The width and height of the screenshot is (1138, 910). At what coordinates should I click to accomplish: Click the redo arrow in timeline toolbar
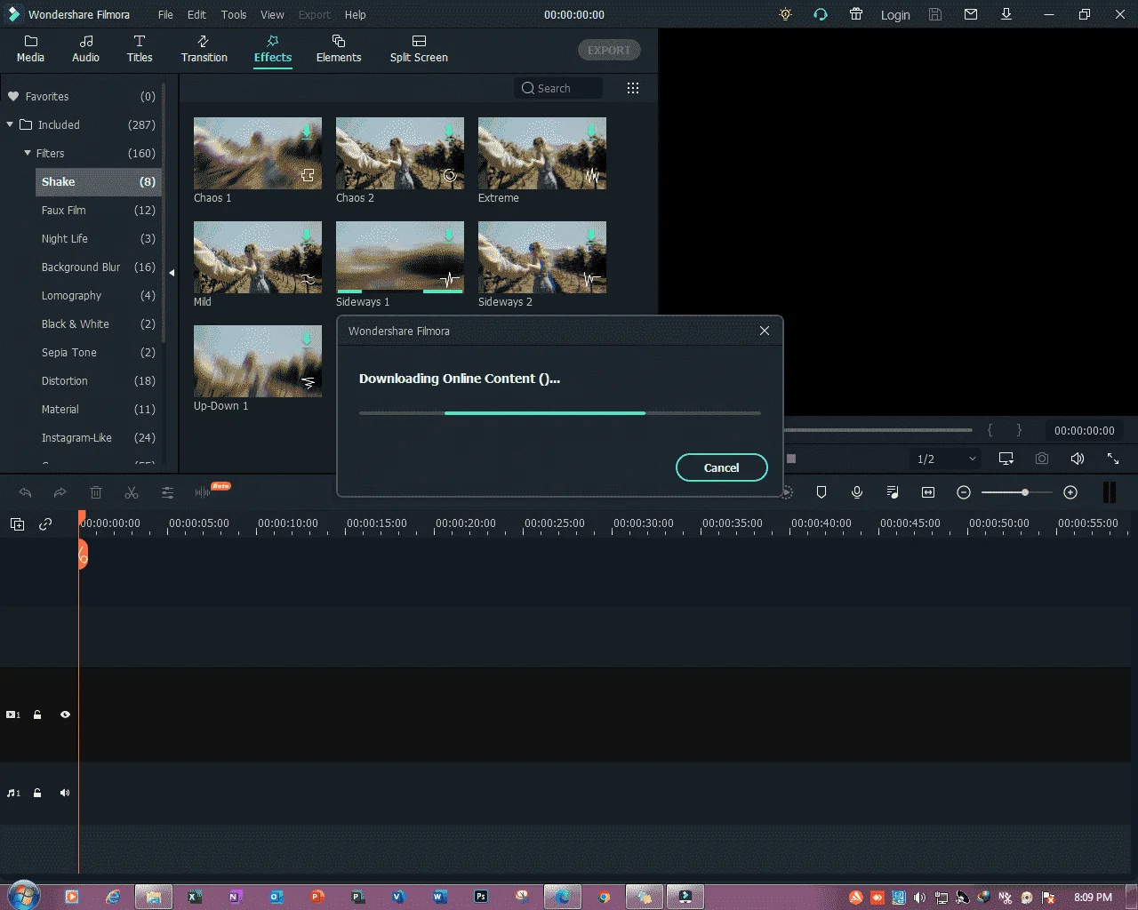(x=60, y=492)
